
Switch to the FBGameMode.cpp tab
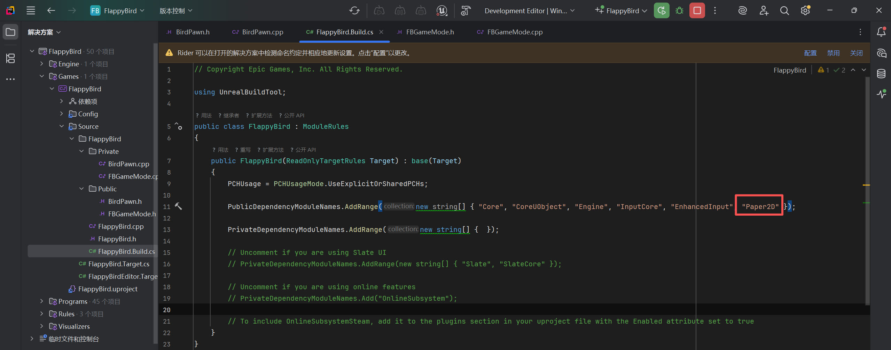[509, 32]
